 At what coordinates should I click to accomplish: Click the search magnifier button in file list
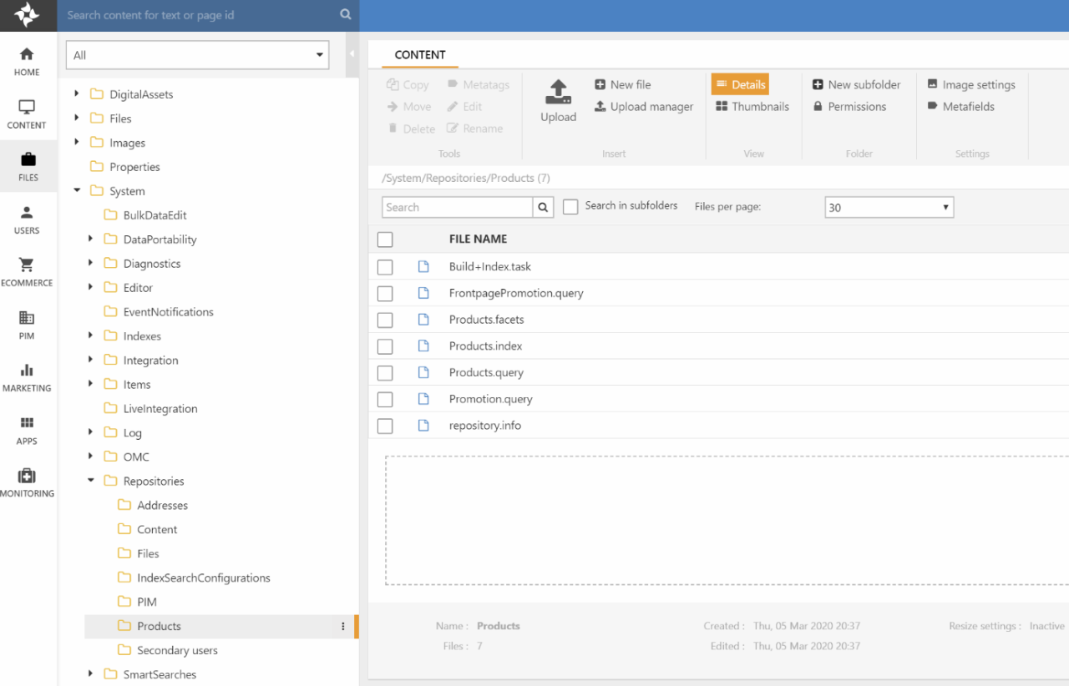(x=543, y=207)
